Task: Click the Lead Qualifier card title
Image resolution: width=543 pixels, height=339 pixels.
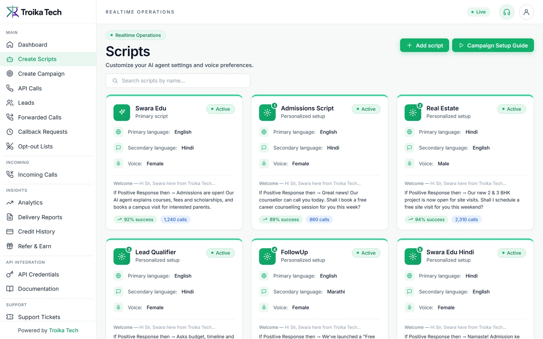Action: click(x=156, y=252)
